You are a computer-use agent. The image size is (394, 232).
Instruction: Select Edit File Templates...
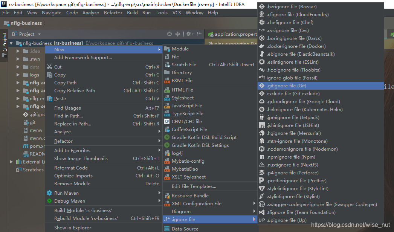click(210, 186)
